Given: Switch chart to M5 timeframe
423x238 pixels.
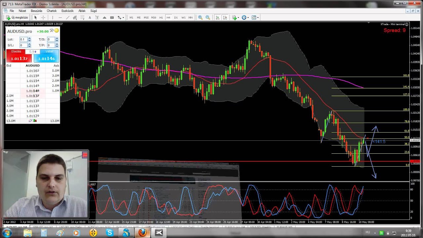Looking at the screenshot, I should pyautogui.click(x=139, y=18).
